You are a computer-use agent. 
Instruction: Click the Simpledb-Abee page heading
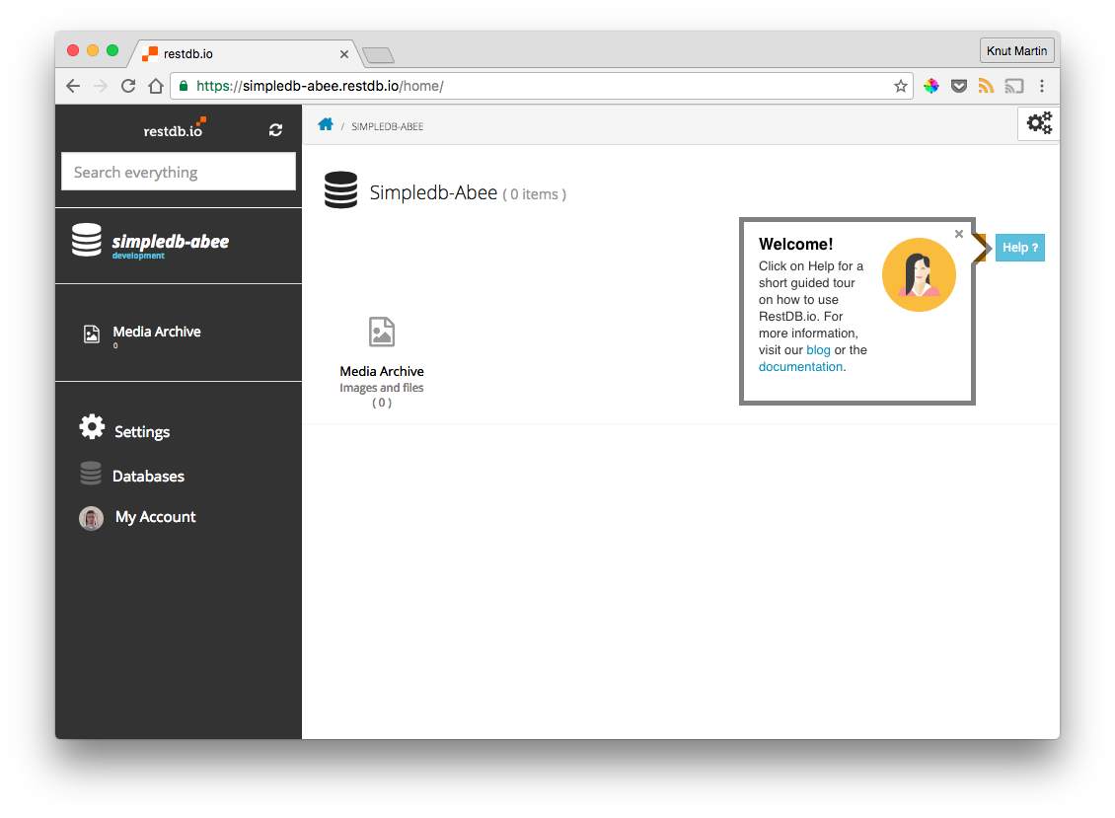pyautogui.click(x=433, y=192)
